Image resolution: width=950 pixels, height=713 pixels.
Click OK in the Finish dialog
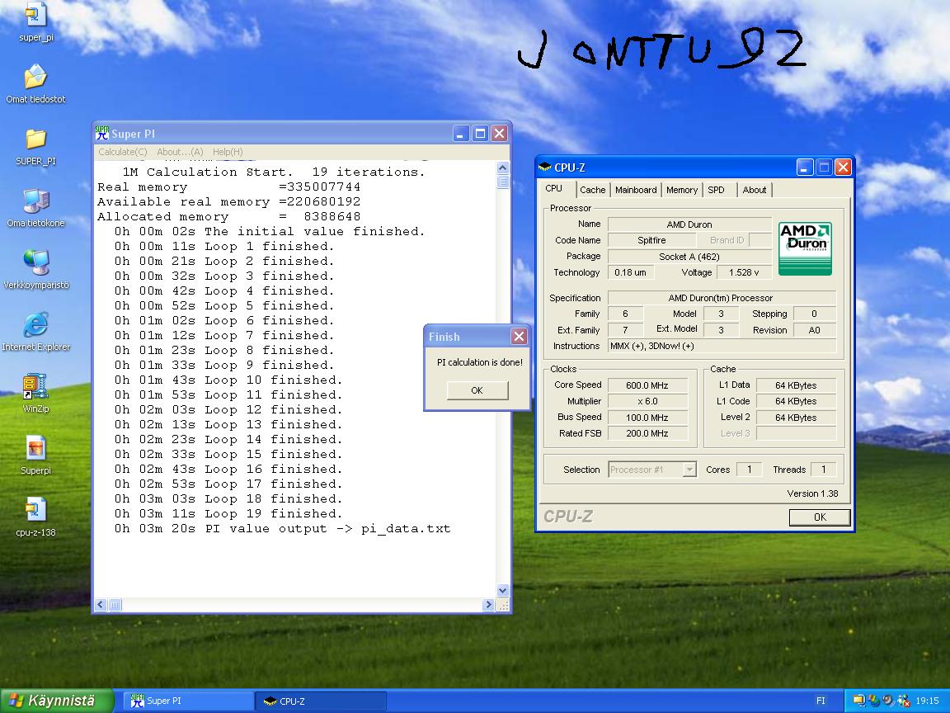click(x=477, y=390)
